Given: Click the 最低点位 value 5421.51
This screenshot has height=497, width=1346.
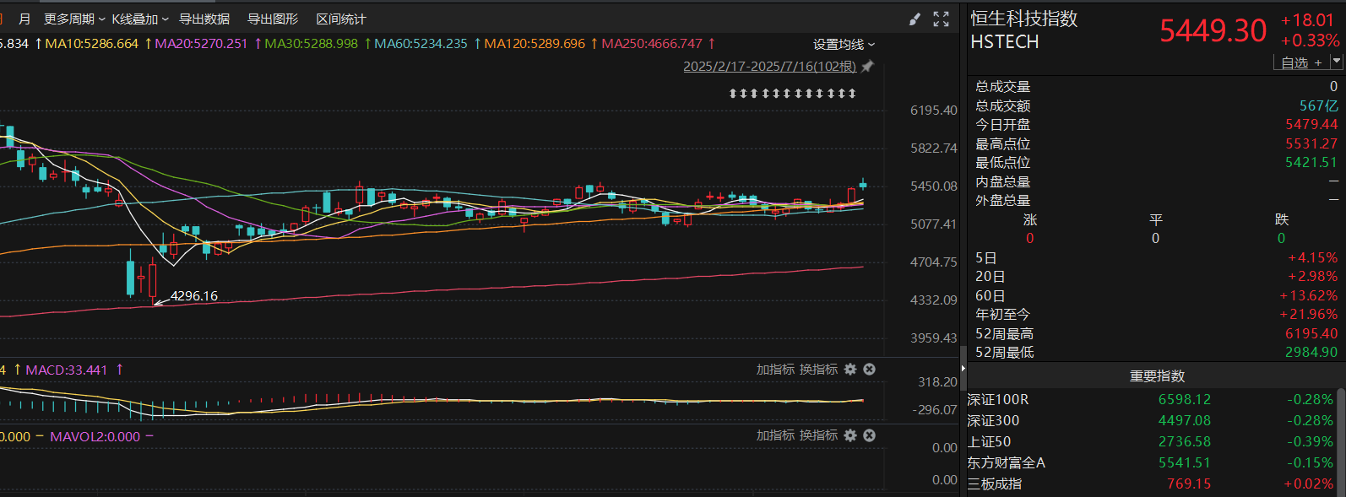Looking at the screenshot, I should coord(1311,162).
